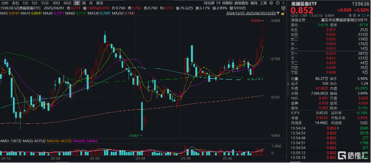This screenshot has width=371, height=163.
Task: Open the date range dropdown triangle
Action: (278, 13)
